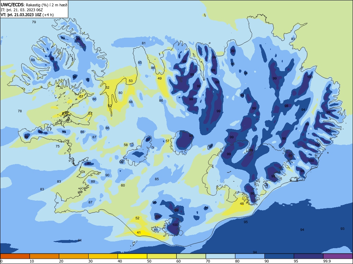This screenshot has width=353, height=264.
Task: Click the '80' humidity value label
Action: (x=120, y=93)
